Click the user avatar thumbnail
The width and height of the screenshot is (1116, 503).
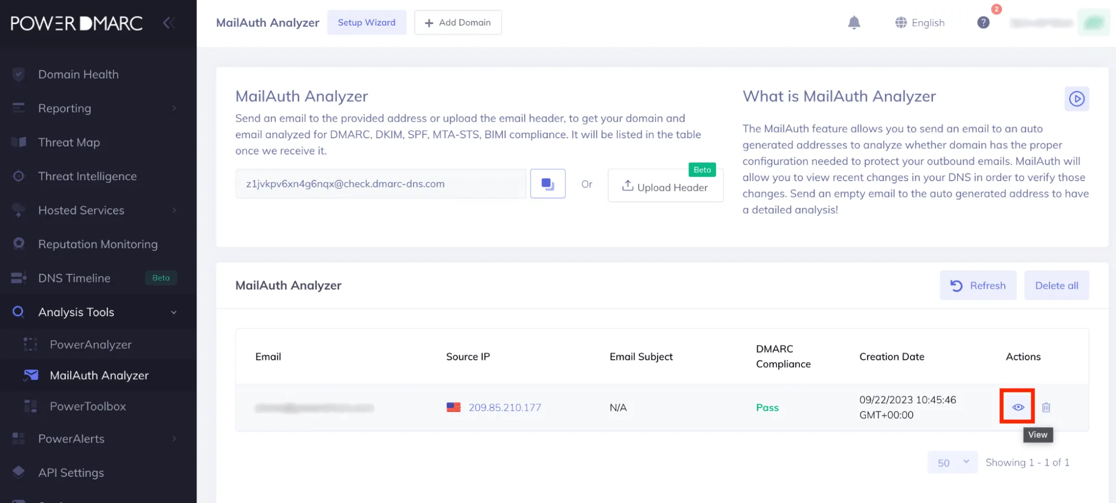click(1093, 22)
